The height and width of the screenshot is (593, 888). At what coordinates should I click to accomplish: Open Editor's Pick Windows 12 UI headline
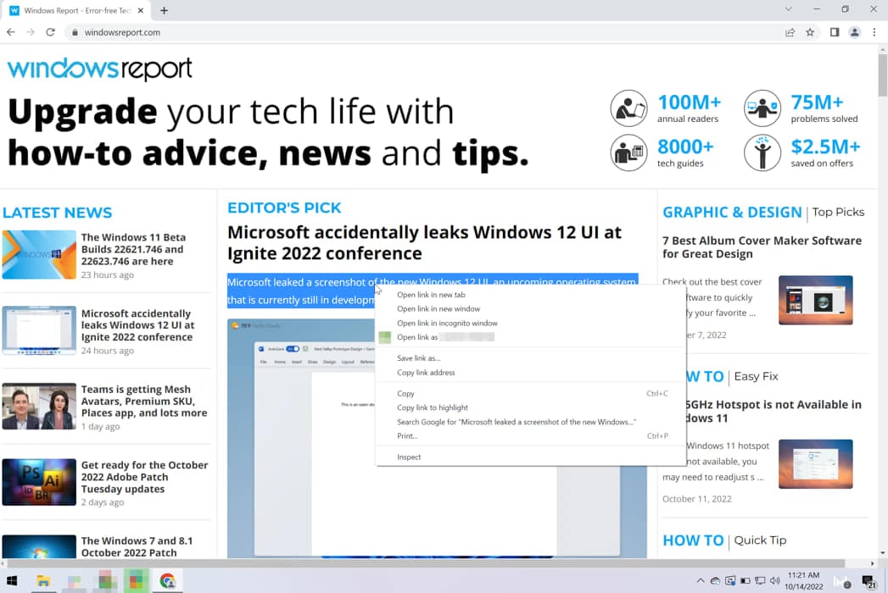point(424,243)
